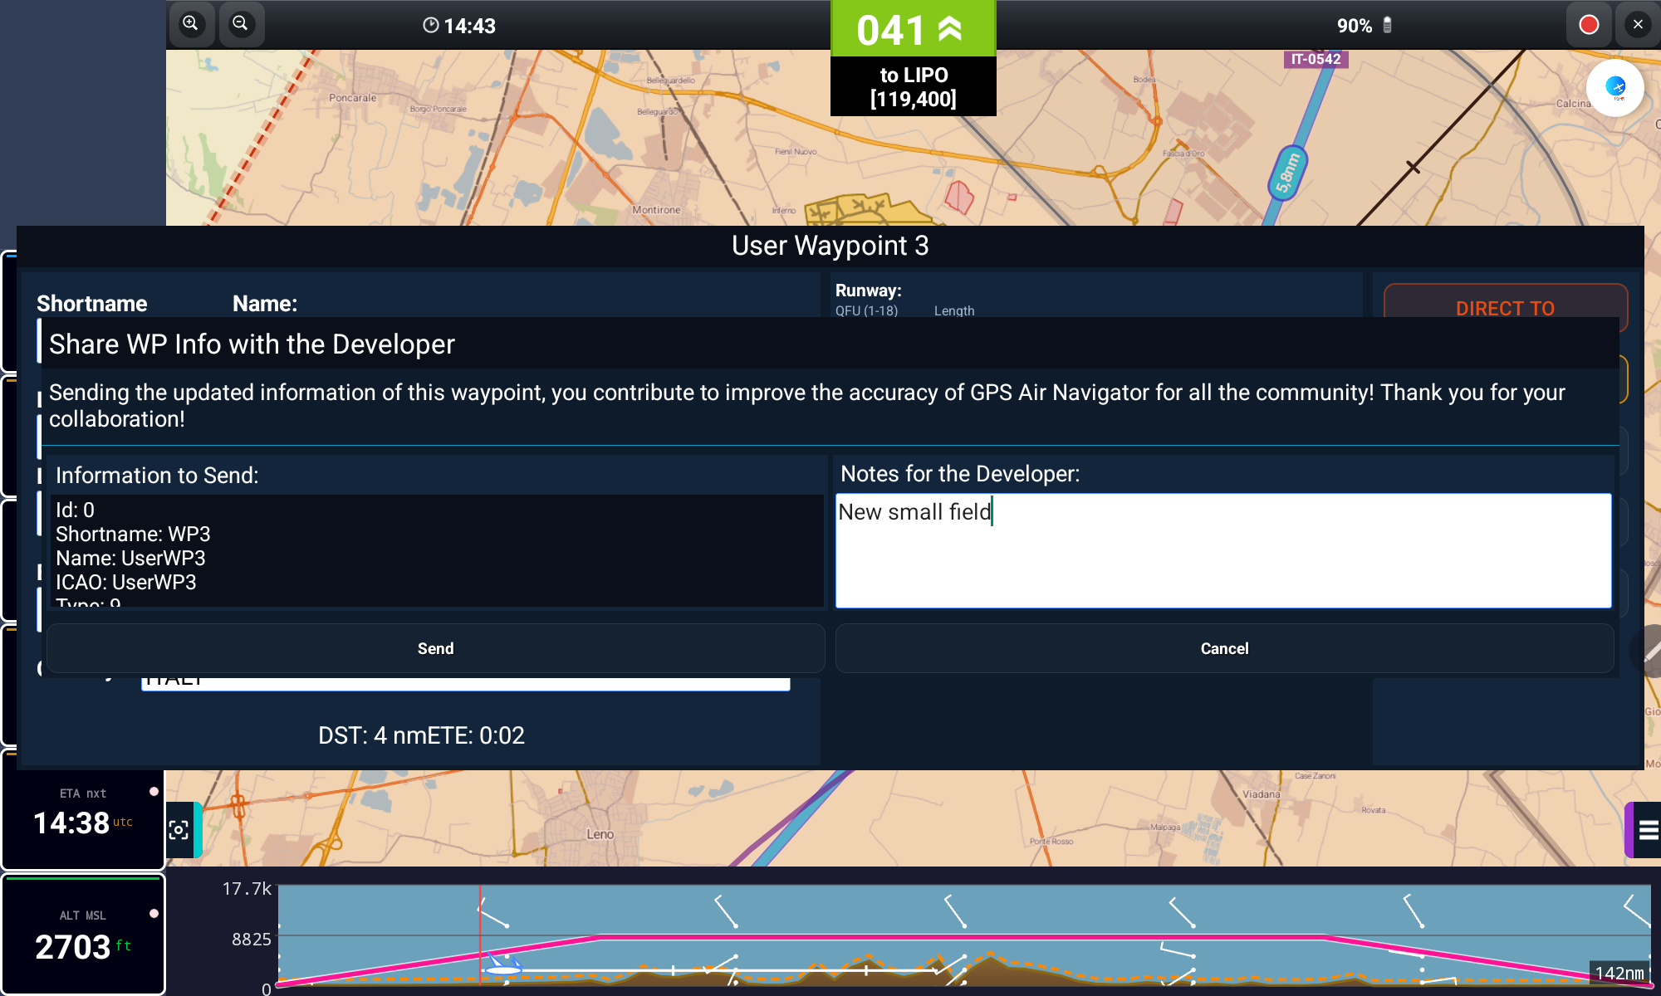Close the app with the X button
The width and height of the screenshot is (1661, 996).
1638,25
